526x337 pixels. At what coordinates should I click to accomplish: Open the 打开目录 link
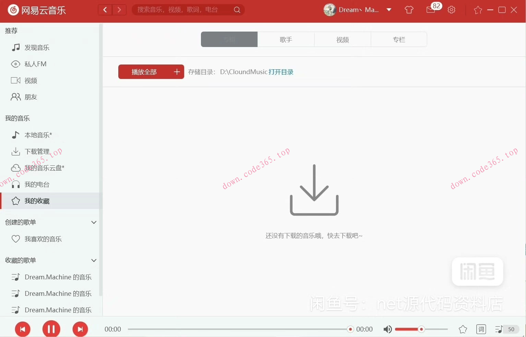[281, 72]
